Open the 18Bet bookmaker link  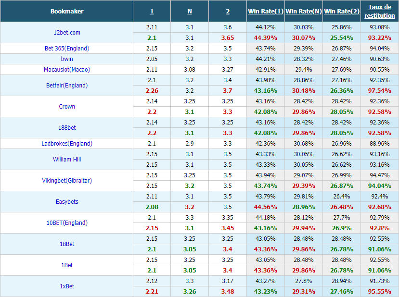tap(67, 244)
